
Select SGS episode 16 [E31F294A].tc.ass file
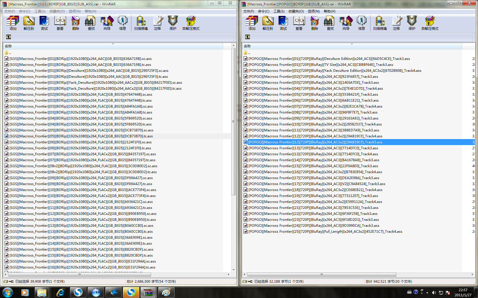click(80, 267)
